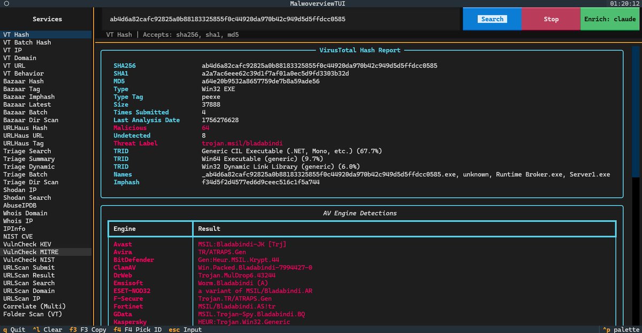The image size is (642, 333).
Task: Click F4 Pick ID in the footer
Action: 137,329
